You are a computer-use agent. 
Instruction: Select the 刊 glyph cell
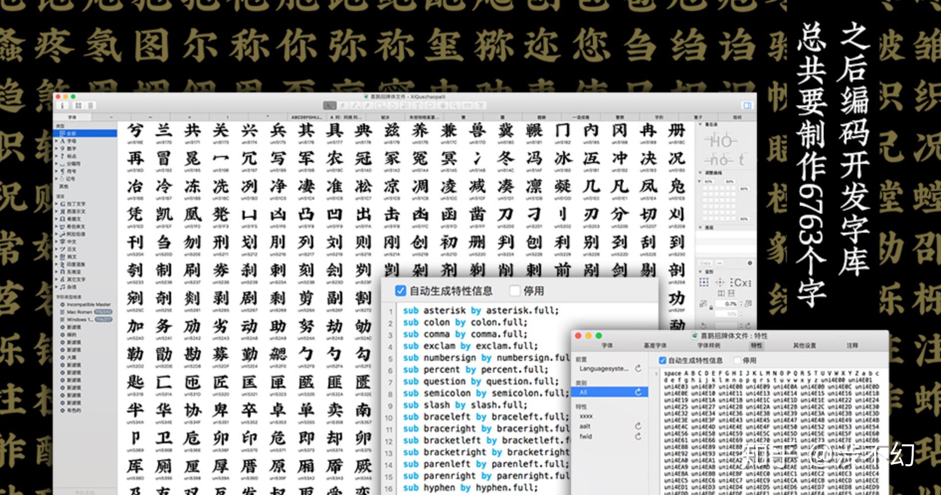135,245
